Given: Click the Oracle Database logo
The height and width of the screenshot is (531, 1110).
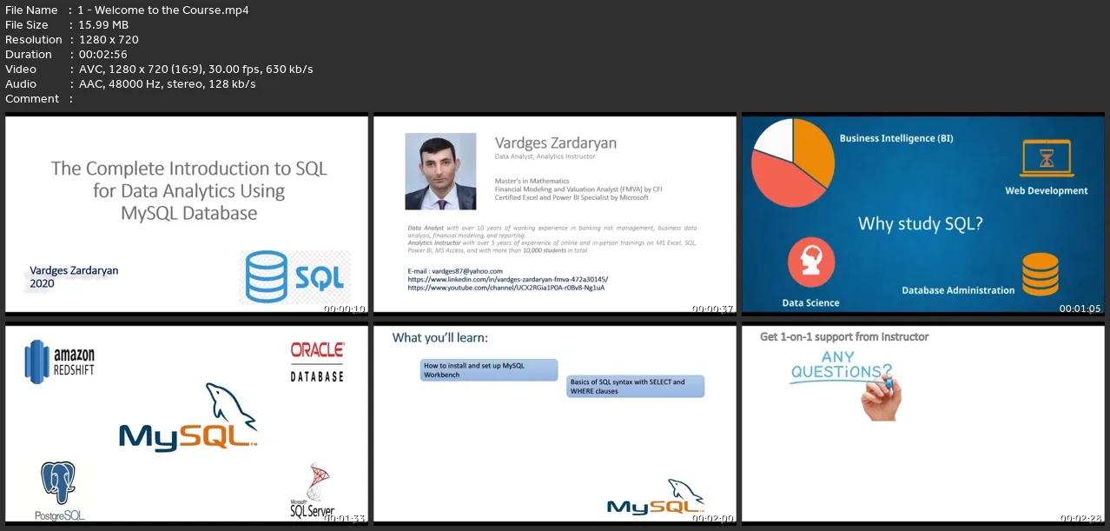Looking at the screenshot, I should [317, 362].
